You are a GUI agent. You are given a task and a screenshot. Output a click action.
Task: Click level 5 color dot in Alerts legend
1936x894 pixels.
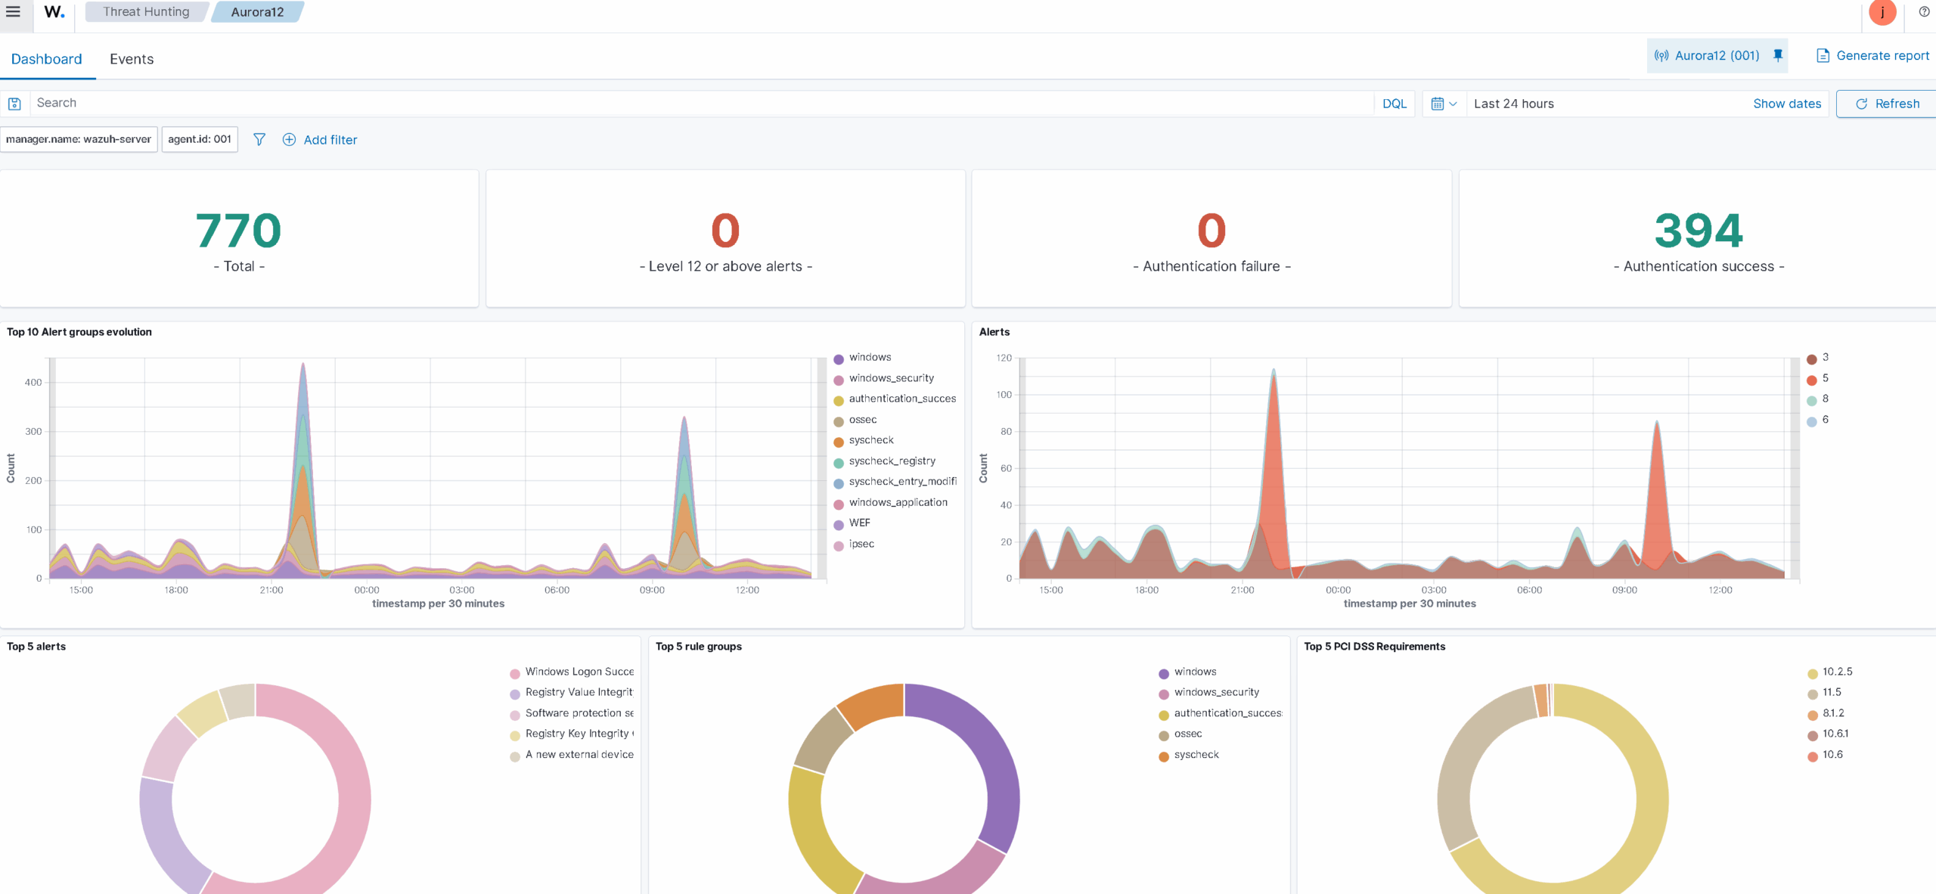[1812, 380]
